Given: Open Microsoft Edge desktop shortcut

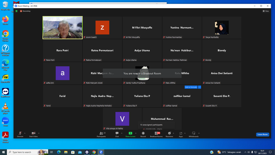Looking at the screenshot, I should coord(5,65).
